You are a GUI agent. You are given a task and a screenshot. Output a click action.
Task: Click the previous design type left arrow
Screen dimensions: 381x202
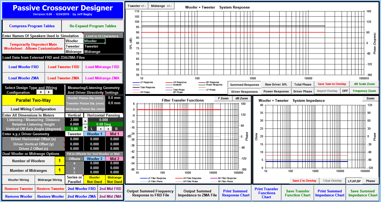coord(40,92)
